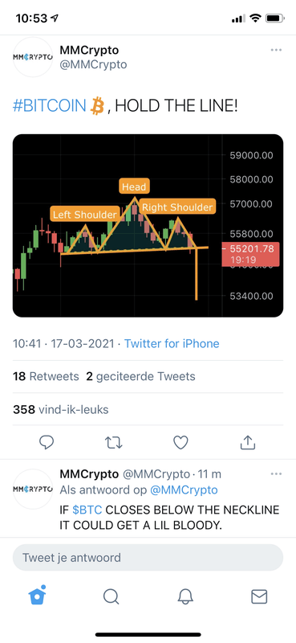Tap the #BITCOIN hashtag

[50, 107]
